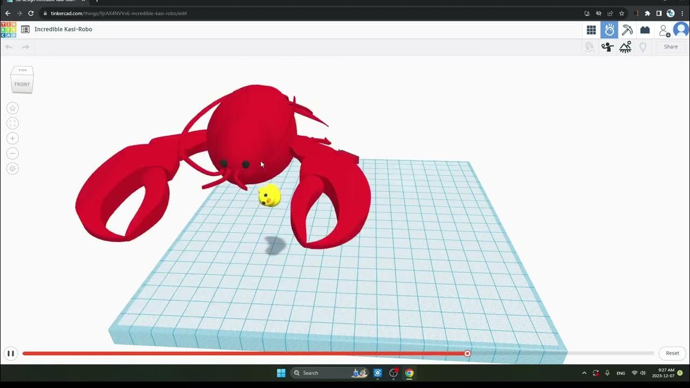Click the microphone tray icon
The height and width of the screenshot is (388, 690).
click(607, 373)
